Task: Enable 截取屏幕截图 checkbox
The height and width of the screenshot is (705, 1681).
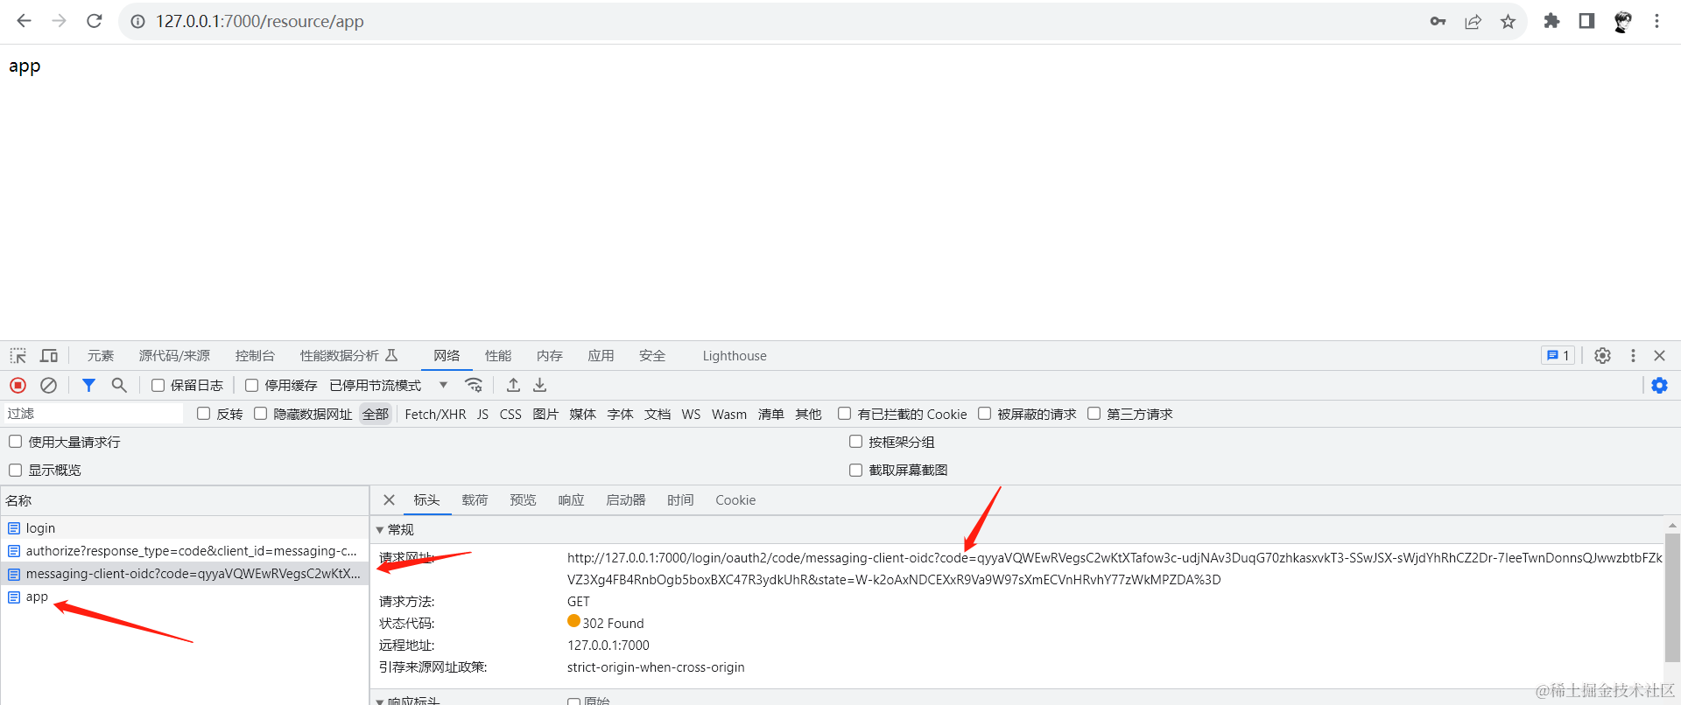Action: (856, 470)
